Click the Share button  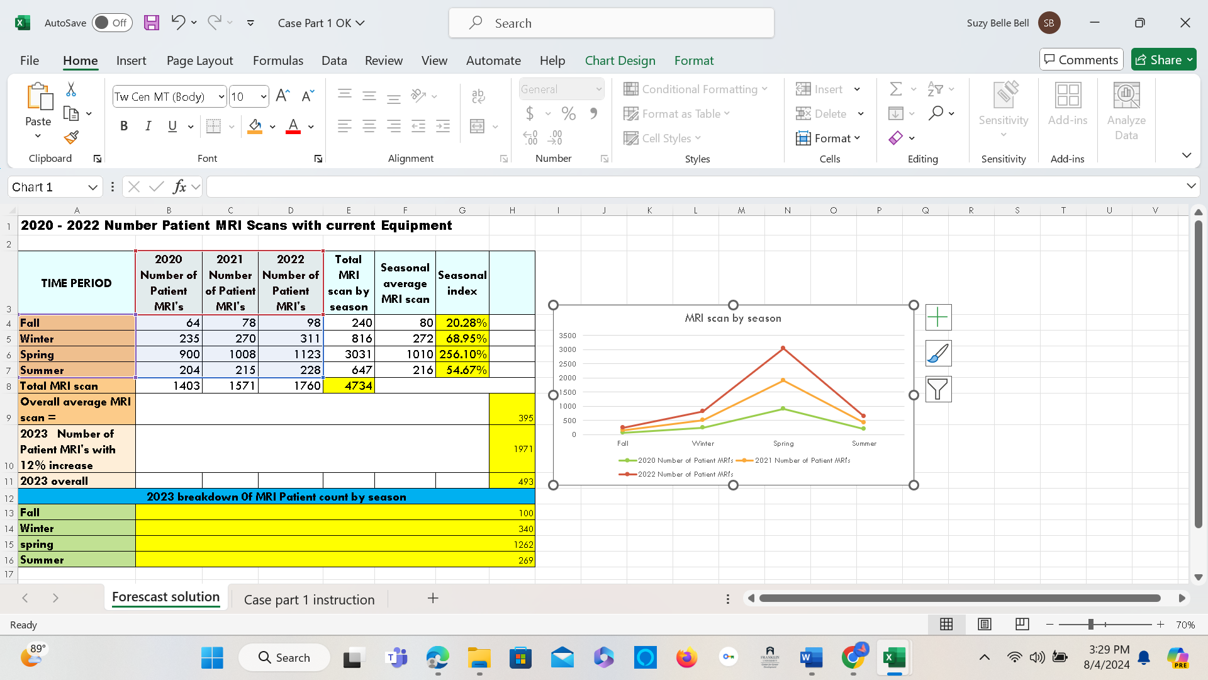(x=1163, y=59)
